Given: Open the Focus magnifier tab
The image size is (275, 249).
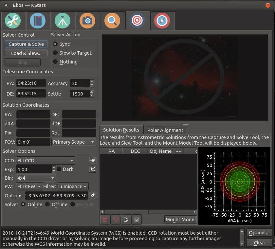Looking at the screenshot, I should 112,21.
